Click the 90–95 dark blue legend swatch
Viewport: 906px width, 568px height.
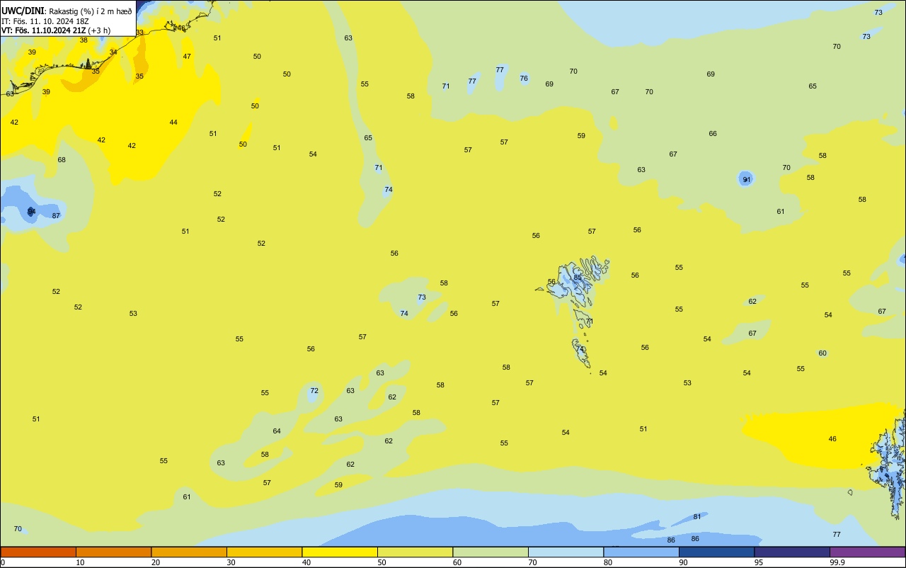coord(716,552)
